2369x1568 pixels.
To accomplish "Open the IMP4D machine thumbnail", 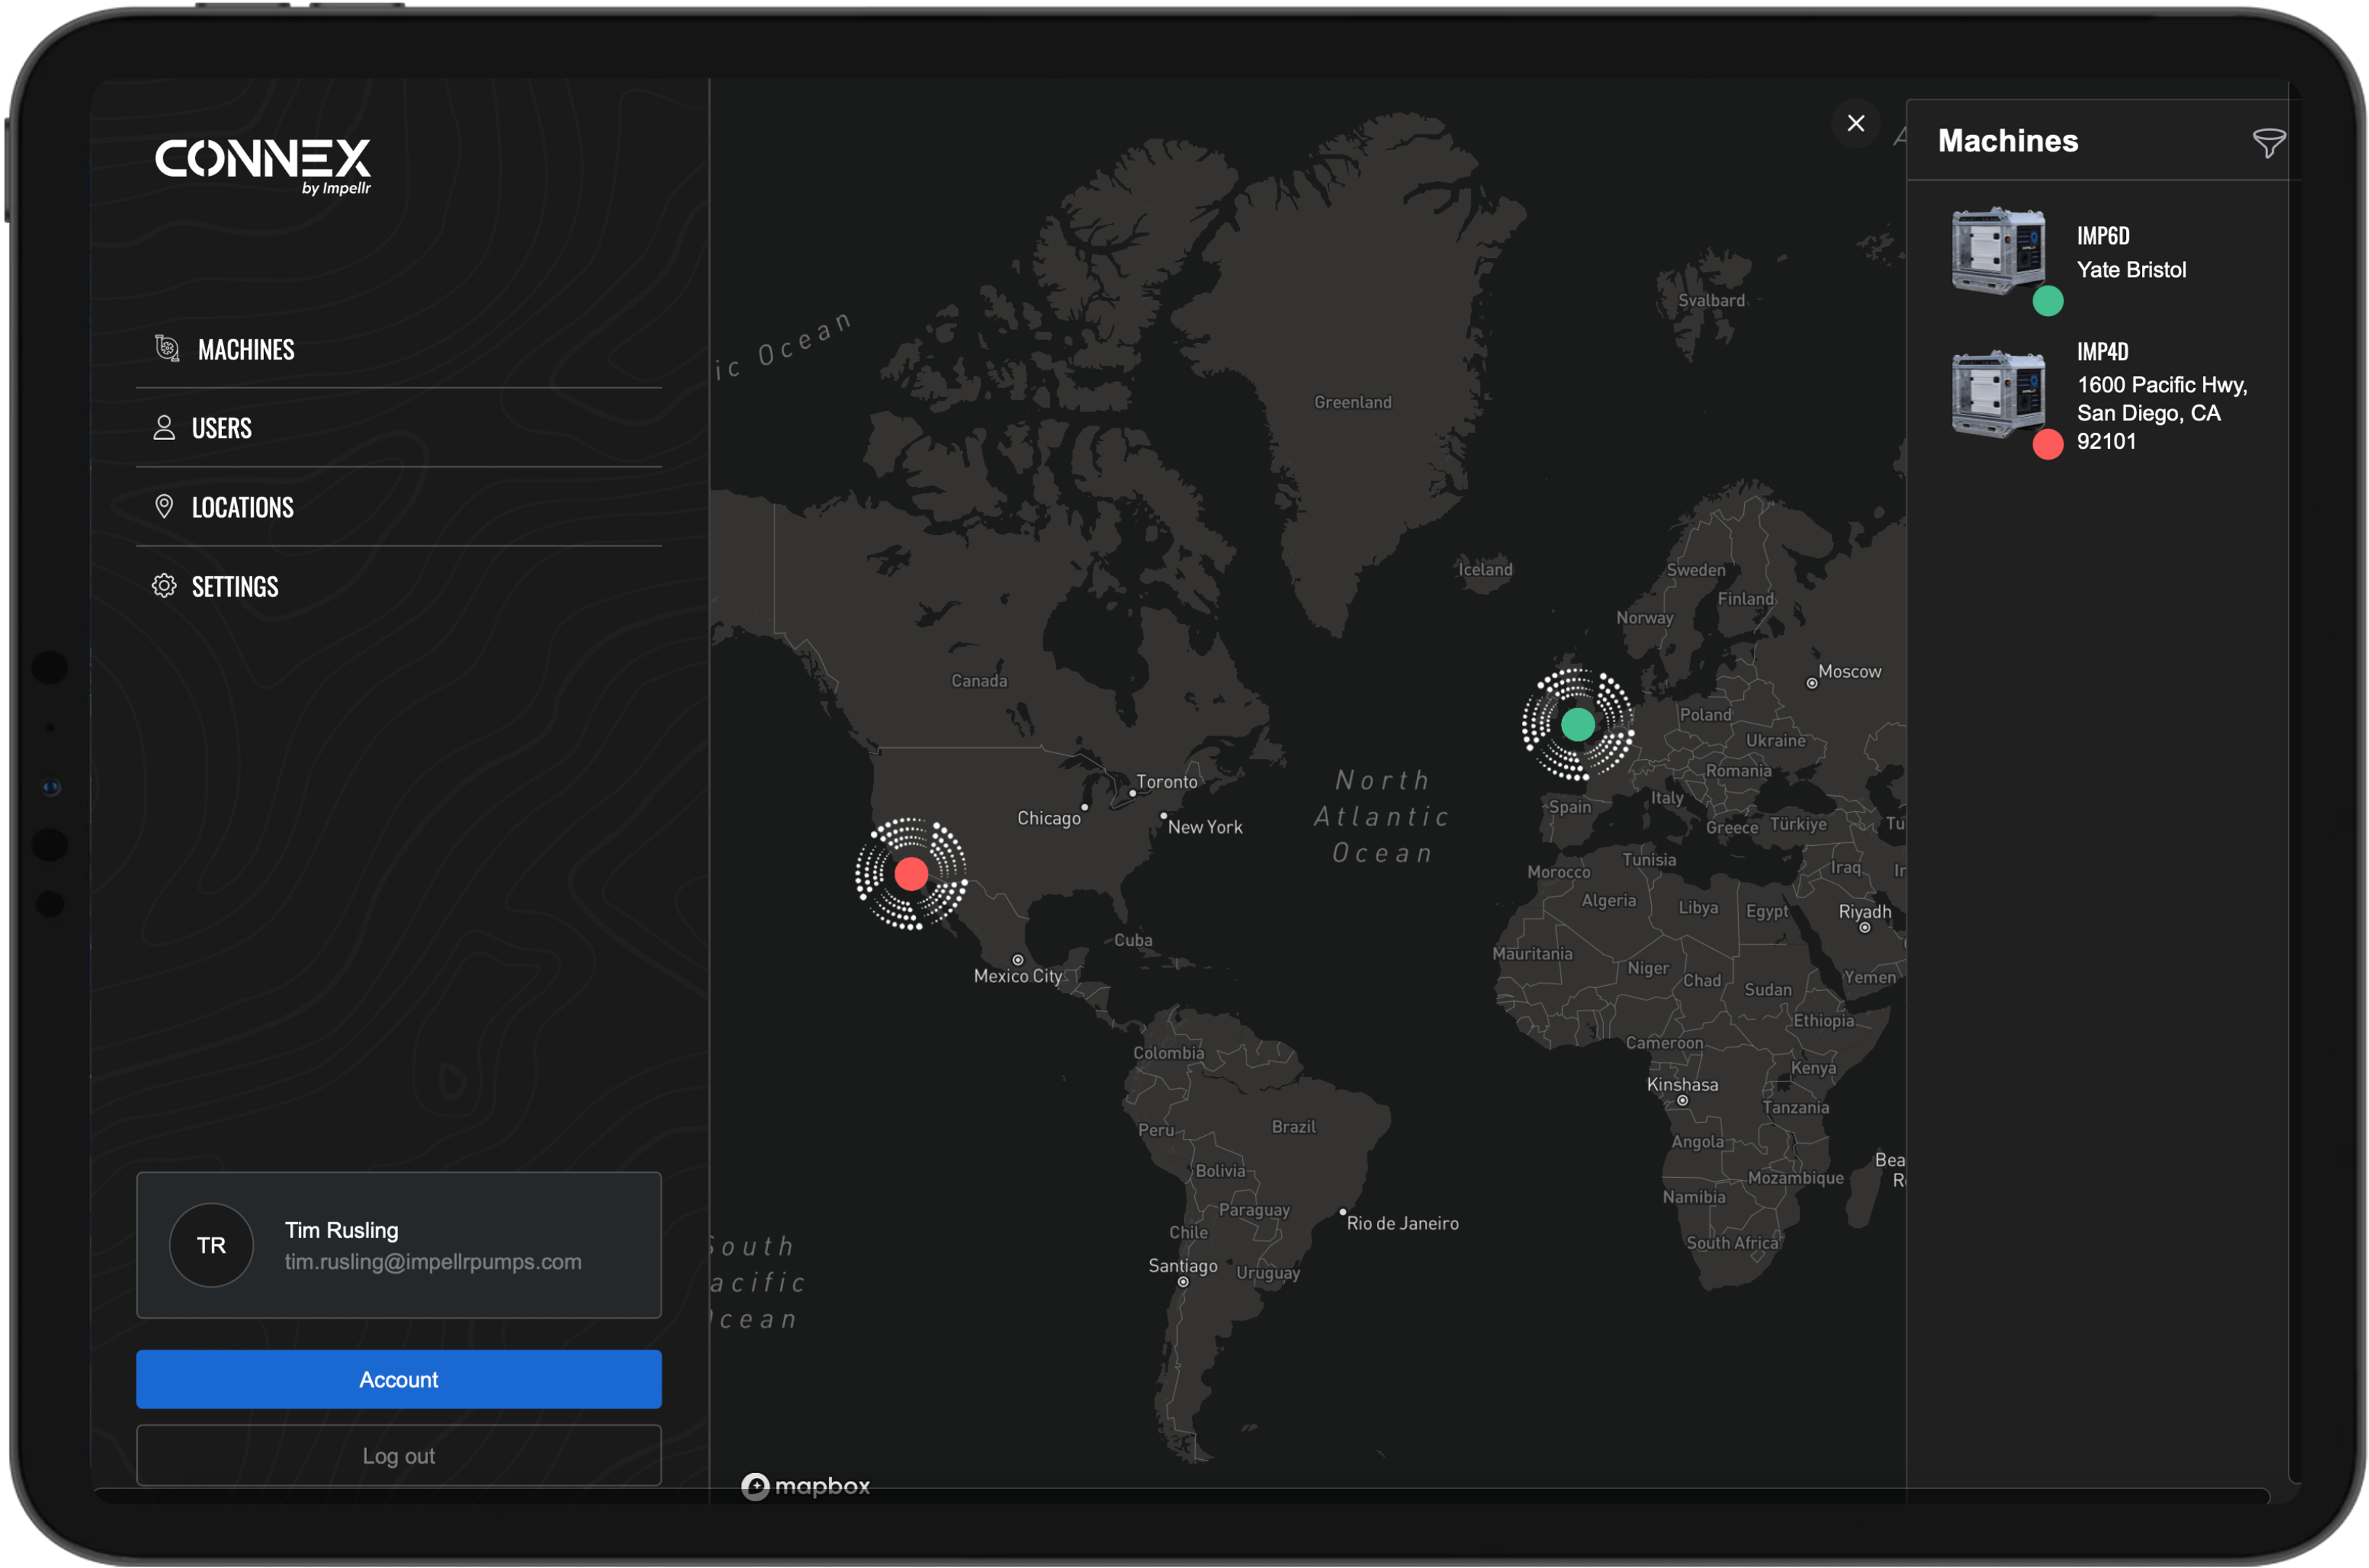I will [x=1998, y=394].
